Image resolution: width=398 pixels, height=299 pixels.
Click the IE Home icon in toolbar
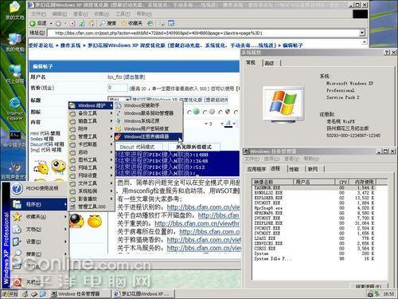pos(92,23)
